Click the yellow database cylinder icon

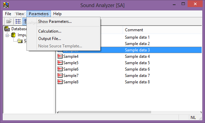(13, 35)
